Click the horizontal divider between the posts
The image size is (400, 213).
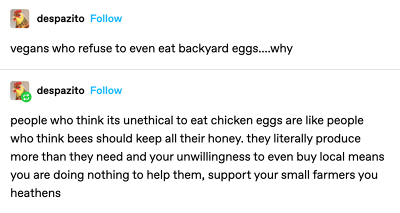pos(200,69)
